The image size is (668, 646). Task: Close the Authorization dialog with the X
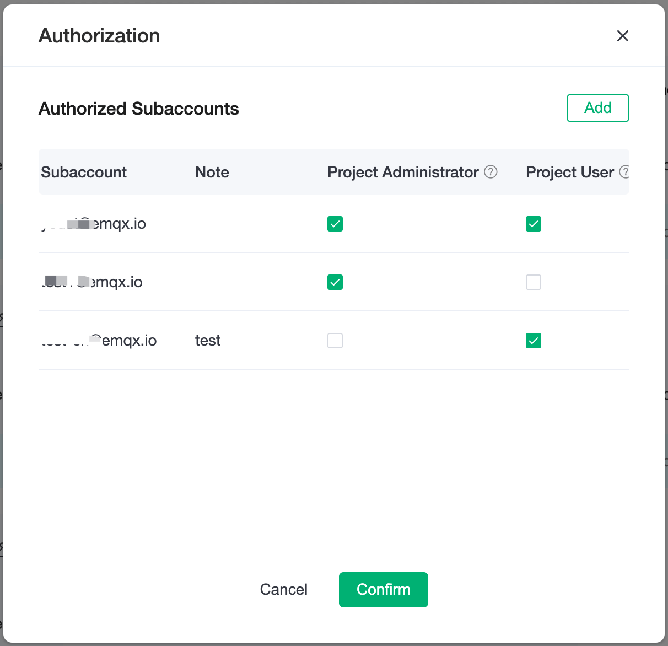pos(622,36)
